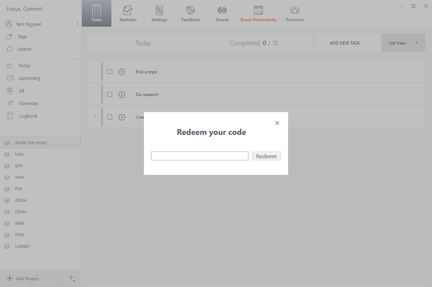The height and width of the screenshot is (287, 432).
Task: Click the Search magnifier icon
Action: click(x=9, y=49)
